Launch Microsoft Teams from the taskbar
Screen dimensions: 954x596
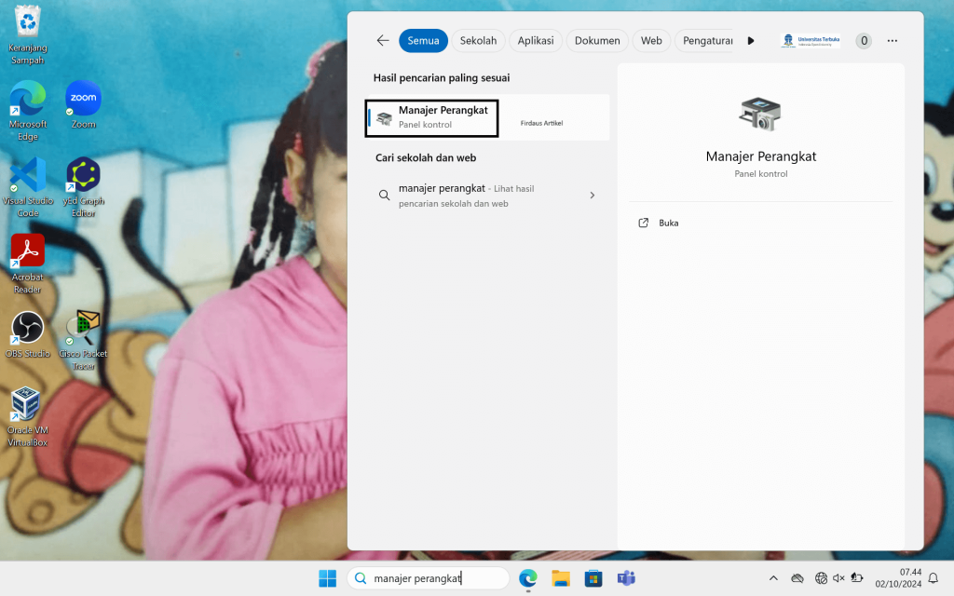[627, 578]
